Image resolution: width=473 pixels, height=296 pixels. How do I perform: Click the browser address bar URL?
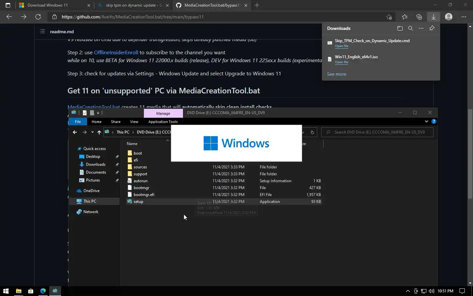pos(133,17)
